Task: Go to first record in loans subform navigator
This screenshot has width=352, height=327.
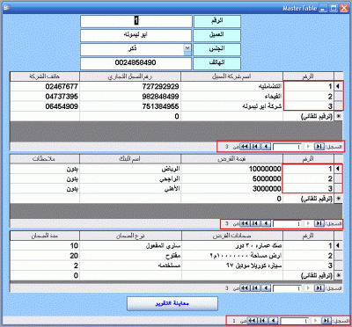Action: (x=319, y=223)
